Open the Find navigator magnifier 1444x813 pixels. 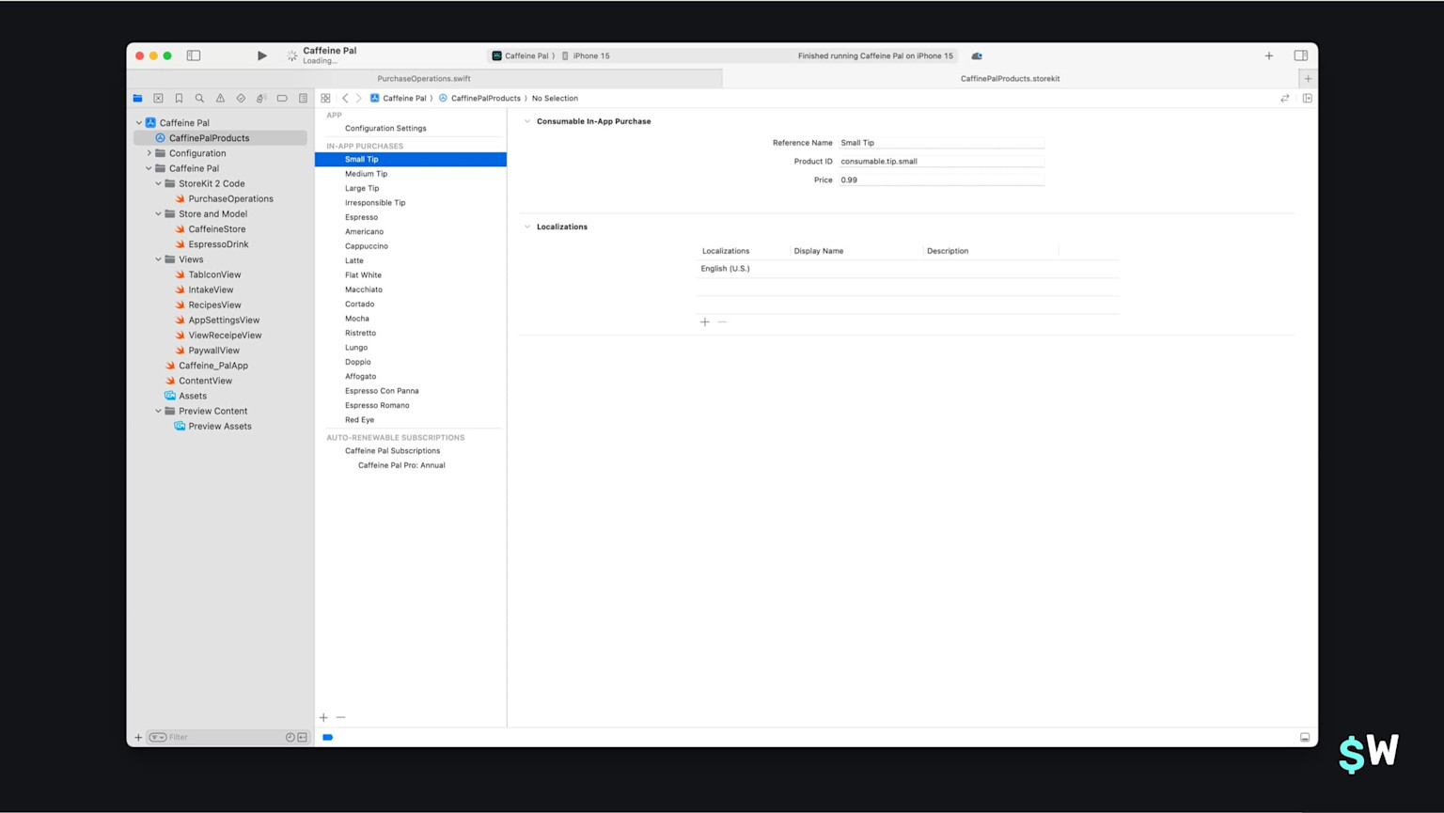[199, 98]
